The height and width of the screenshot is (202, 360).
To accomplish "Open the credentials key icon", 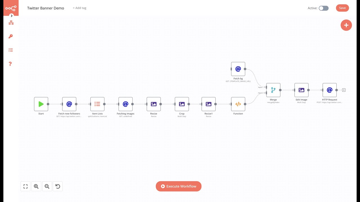I will [11, 36].
